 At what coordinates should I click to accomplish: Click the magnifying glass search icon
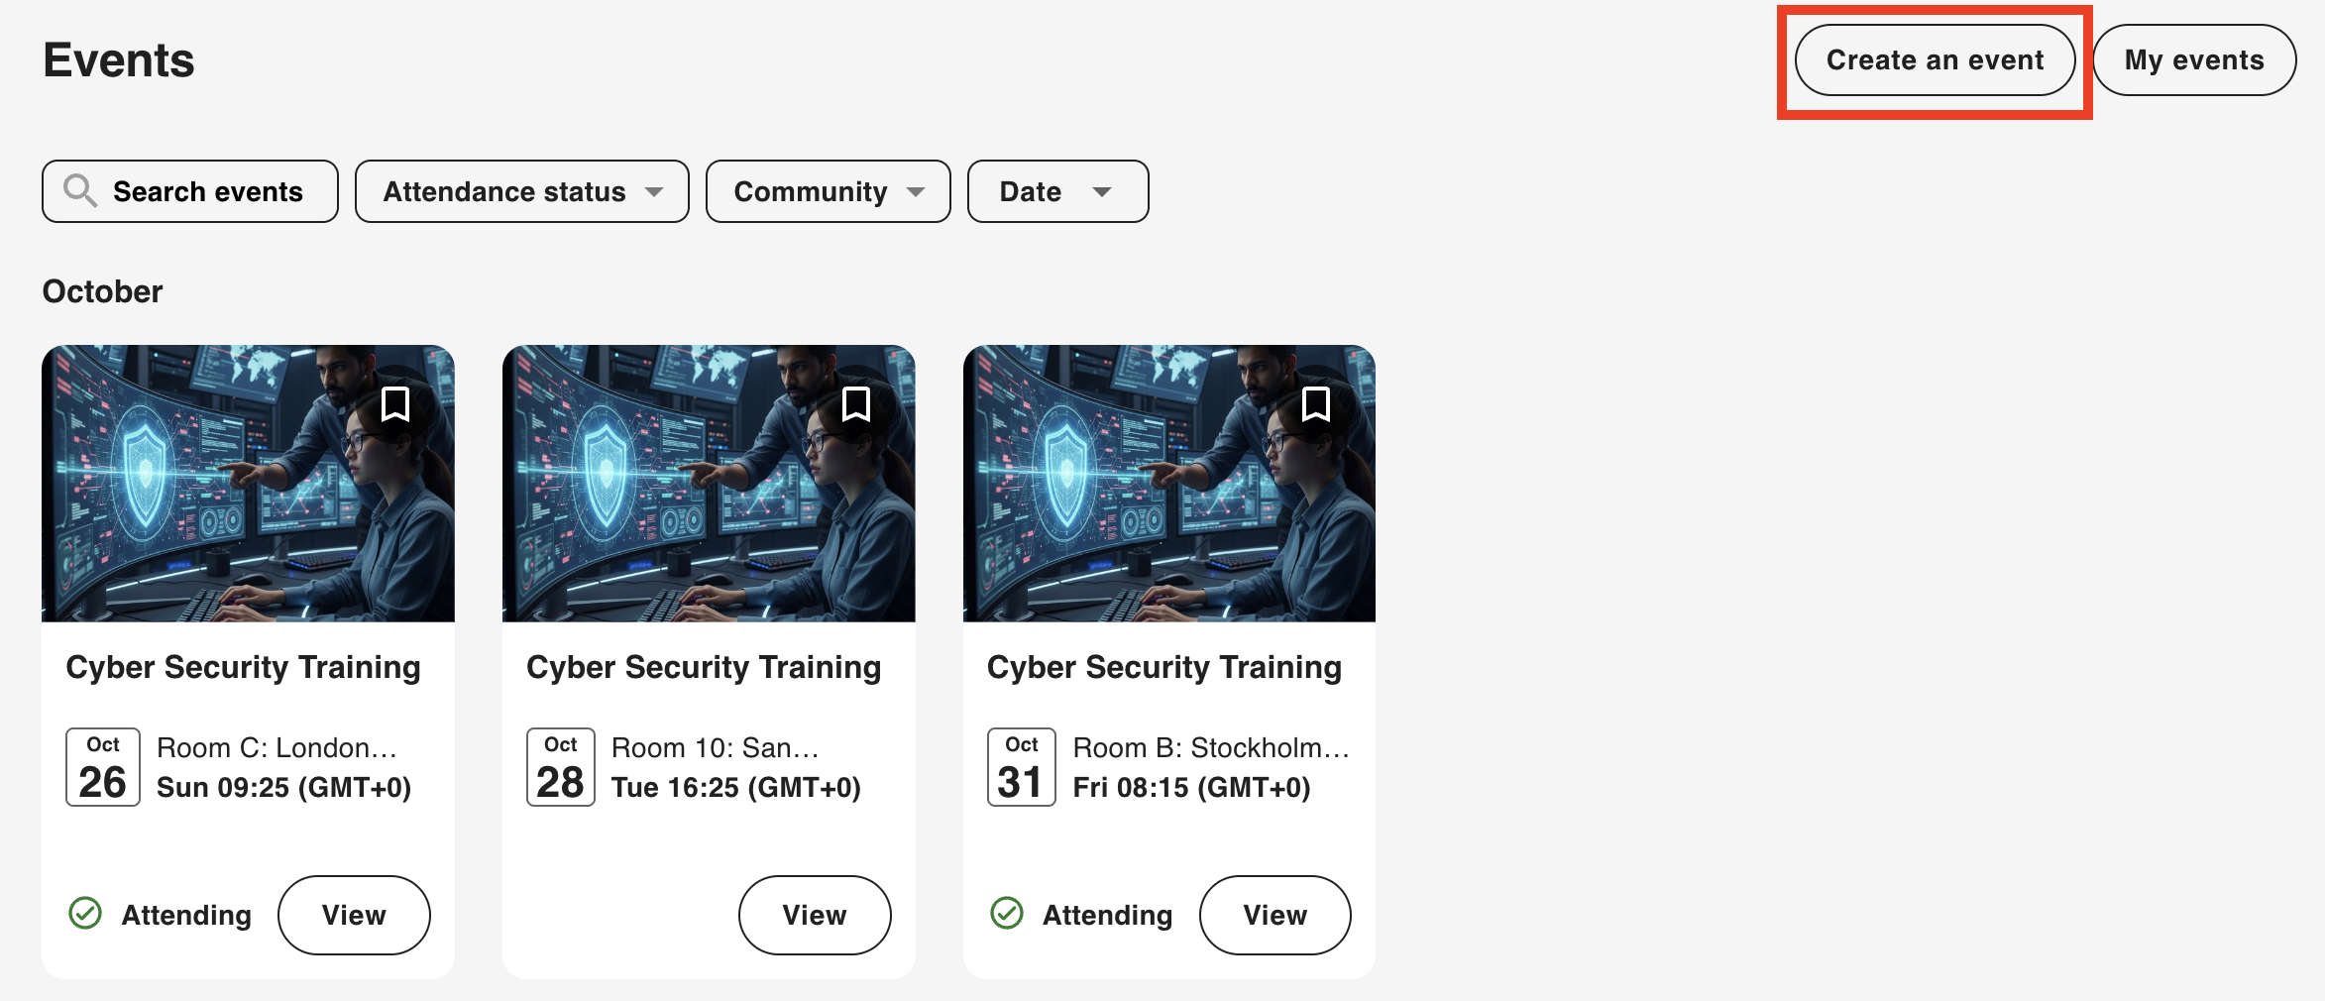point(79,190)
